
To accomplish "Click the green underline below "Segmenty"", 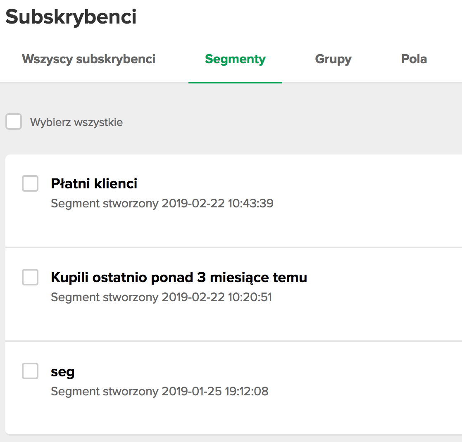I will coord(235,83).
